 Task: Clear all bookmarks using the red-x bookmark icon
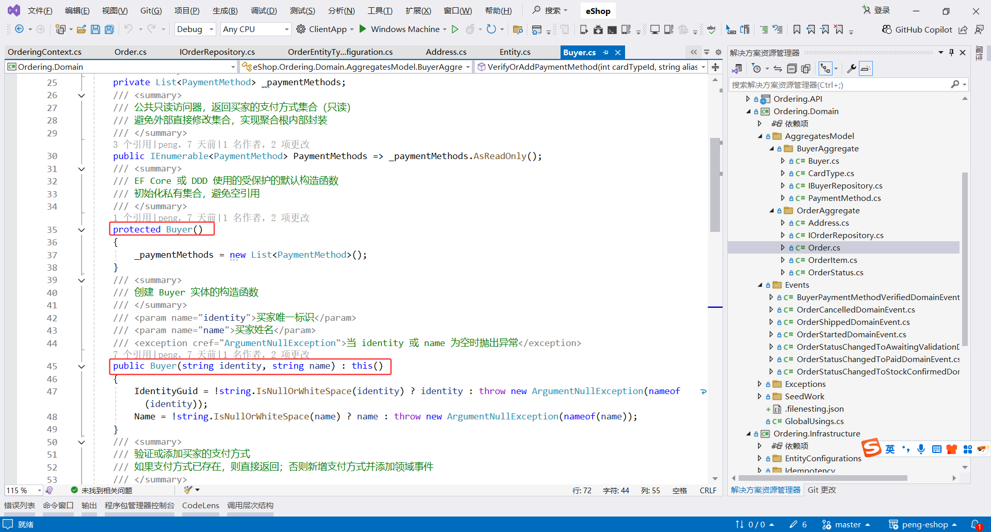pyautogui.click(x=839, y=29)
